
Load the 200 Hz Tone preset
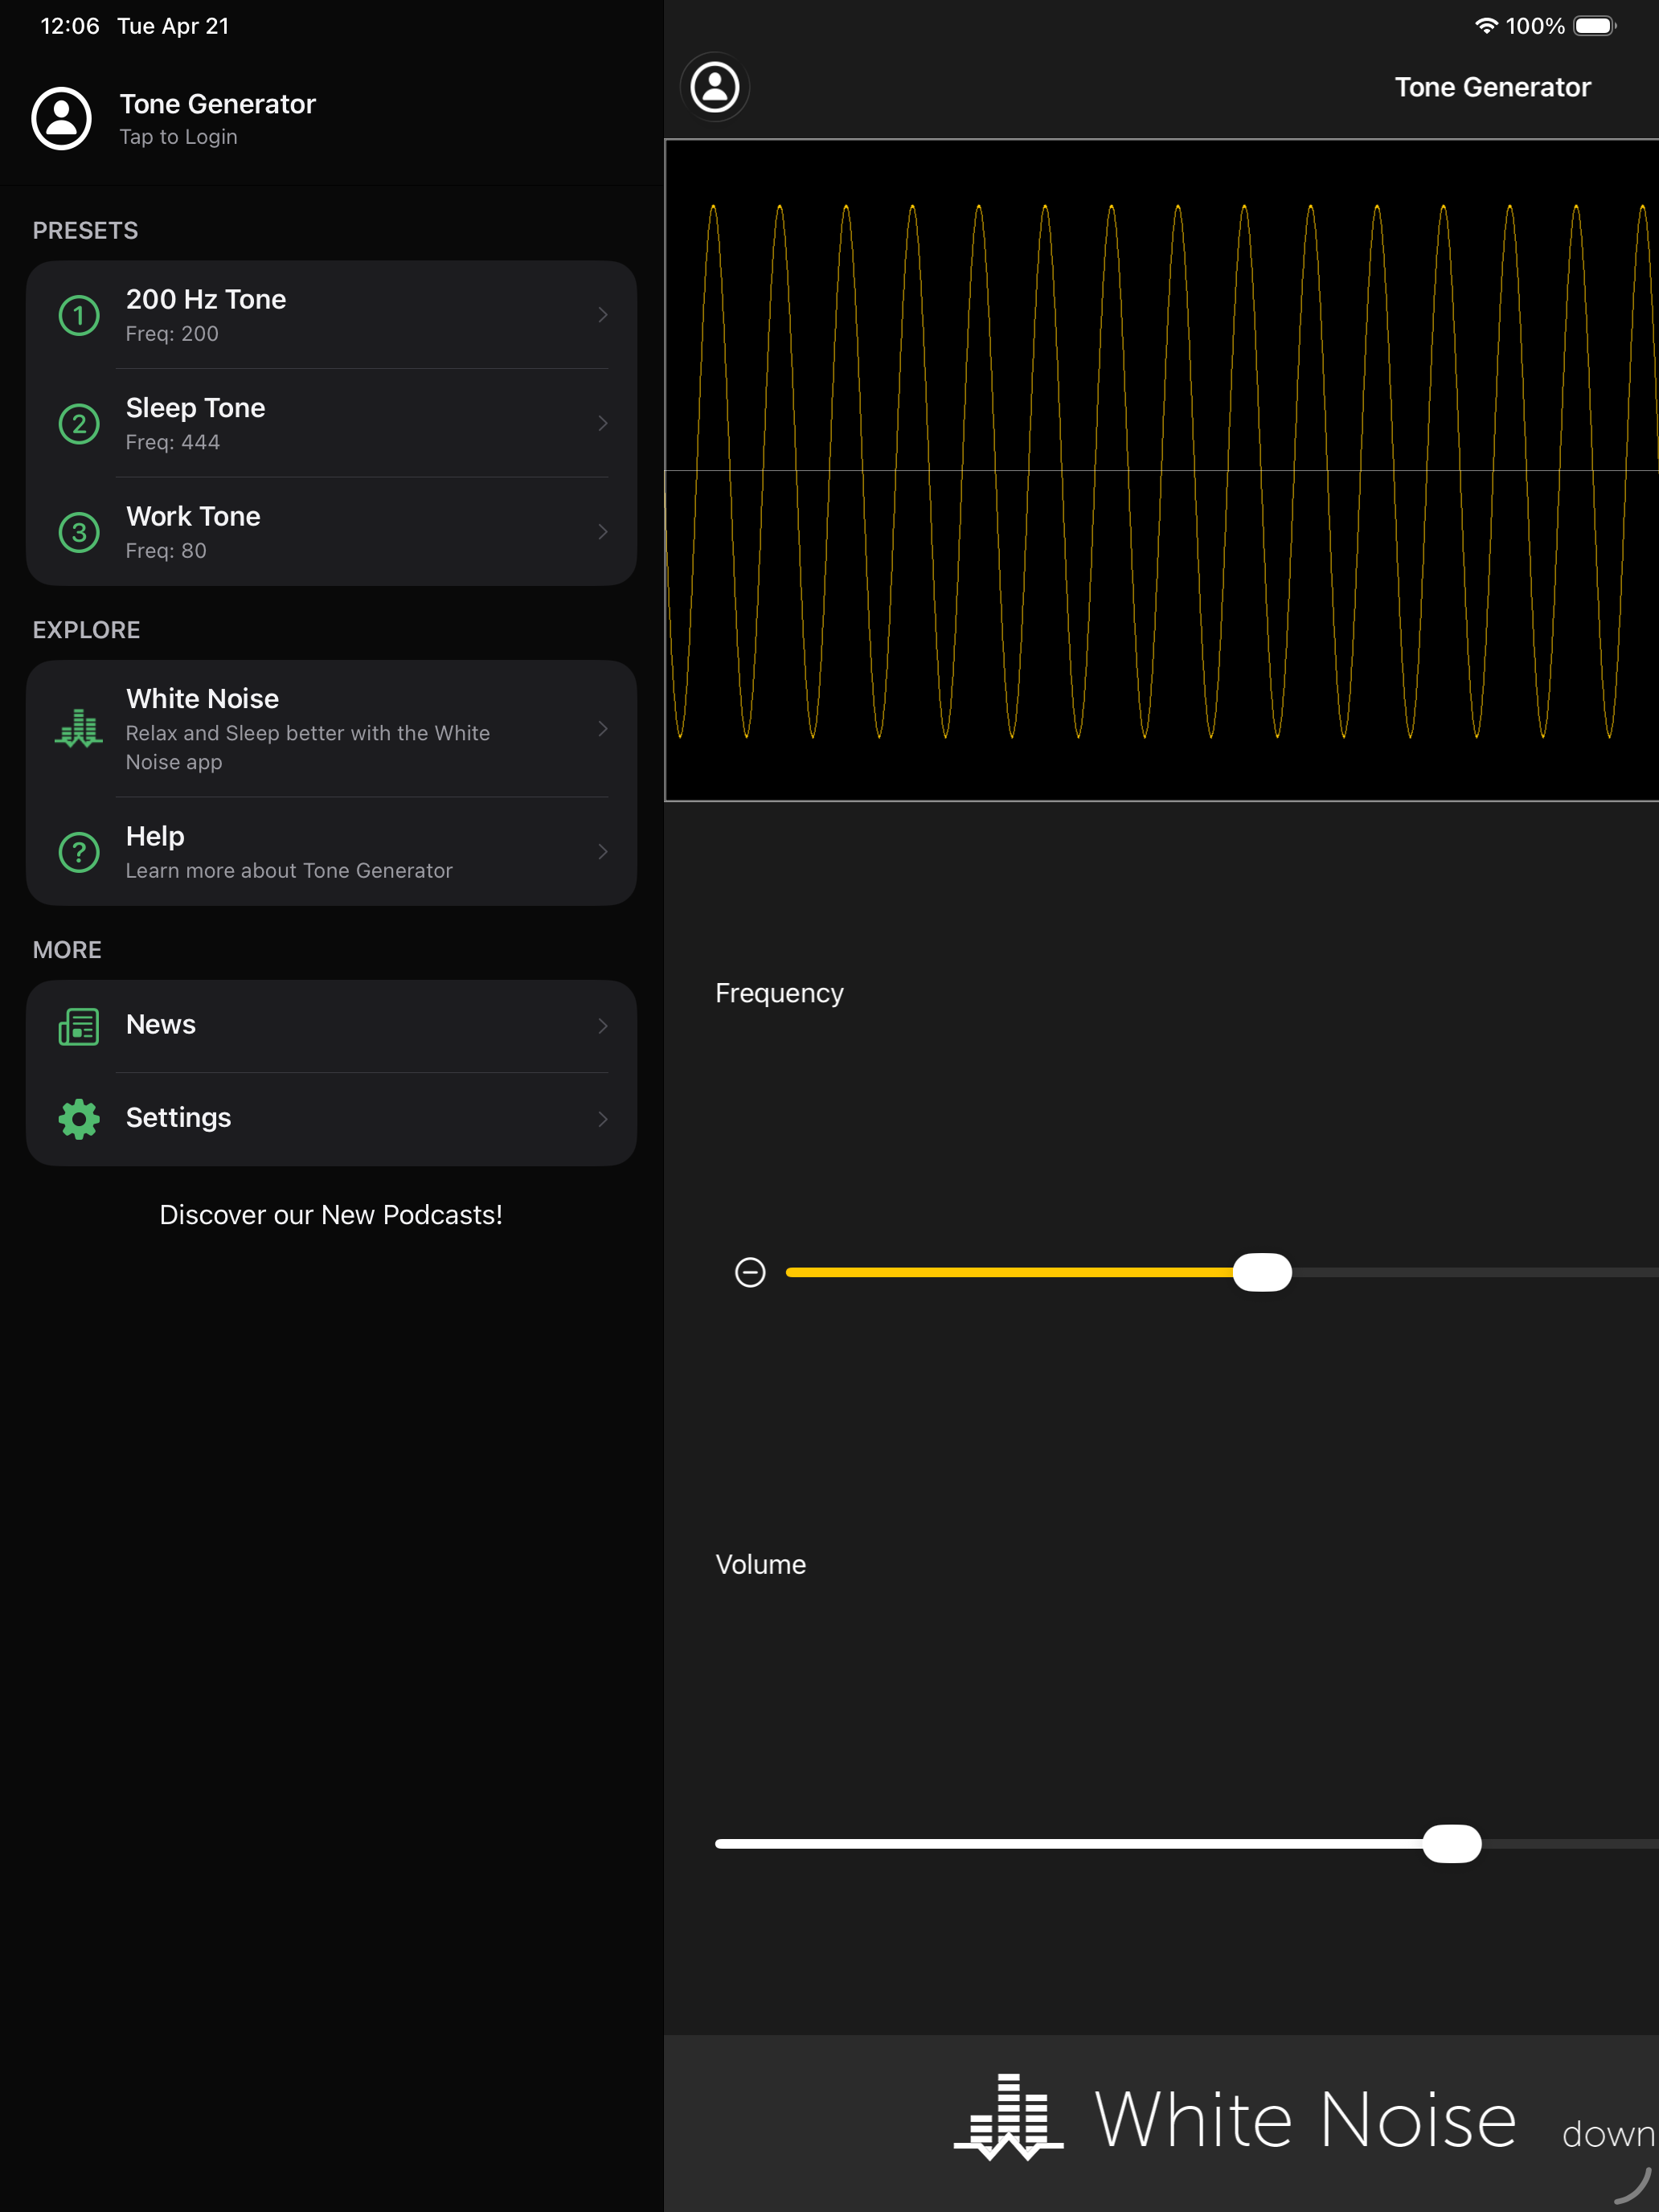[x=331, y=315]
